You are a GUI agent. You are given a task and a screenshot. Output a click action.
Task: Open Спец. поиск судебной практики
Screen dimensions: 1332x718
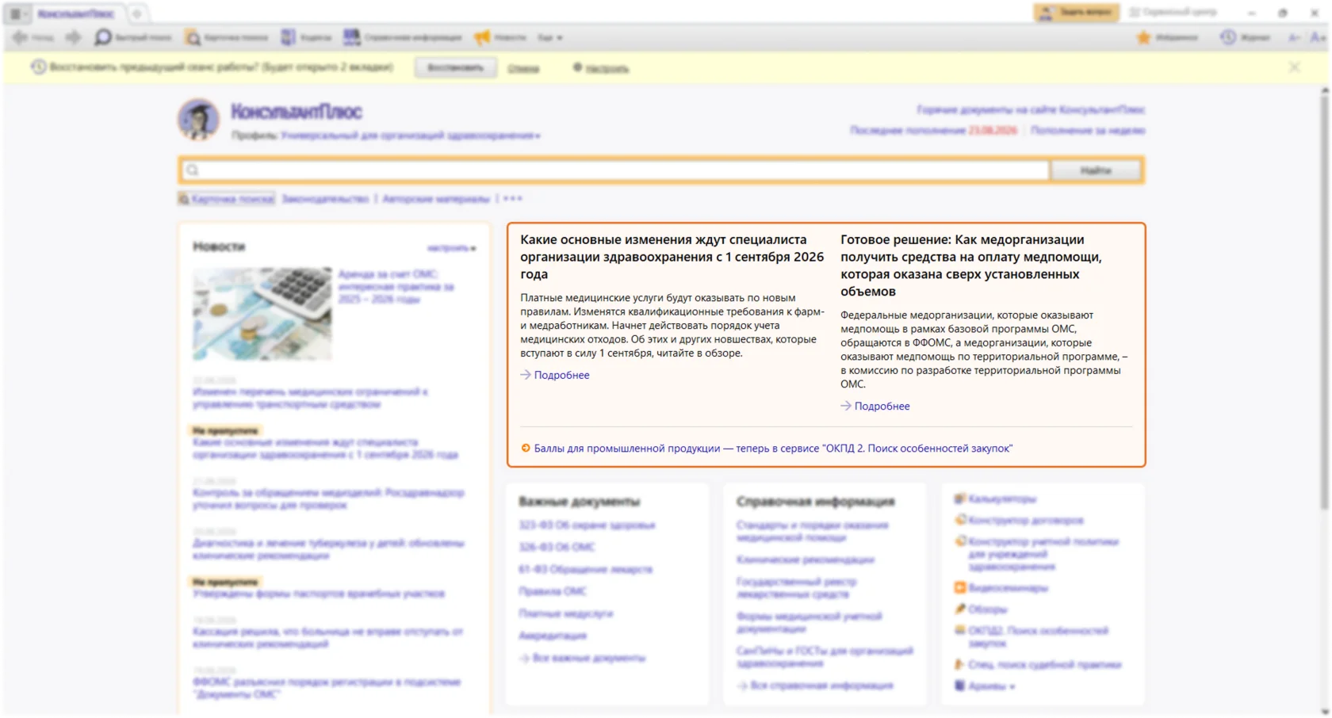pyautogui.click(x=1038, y=665)
